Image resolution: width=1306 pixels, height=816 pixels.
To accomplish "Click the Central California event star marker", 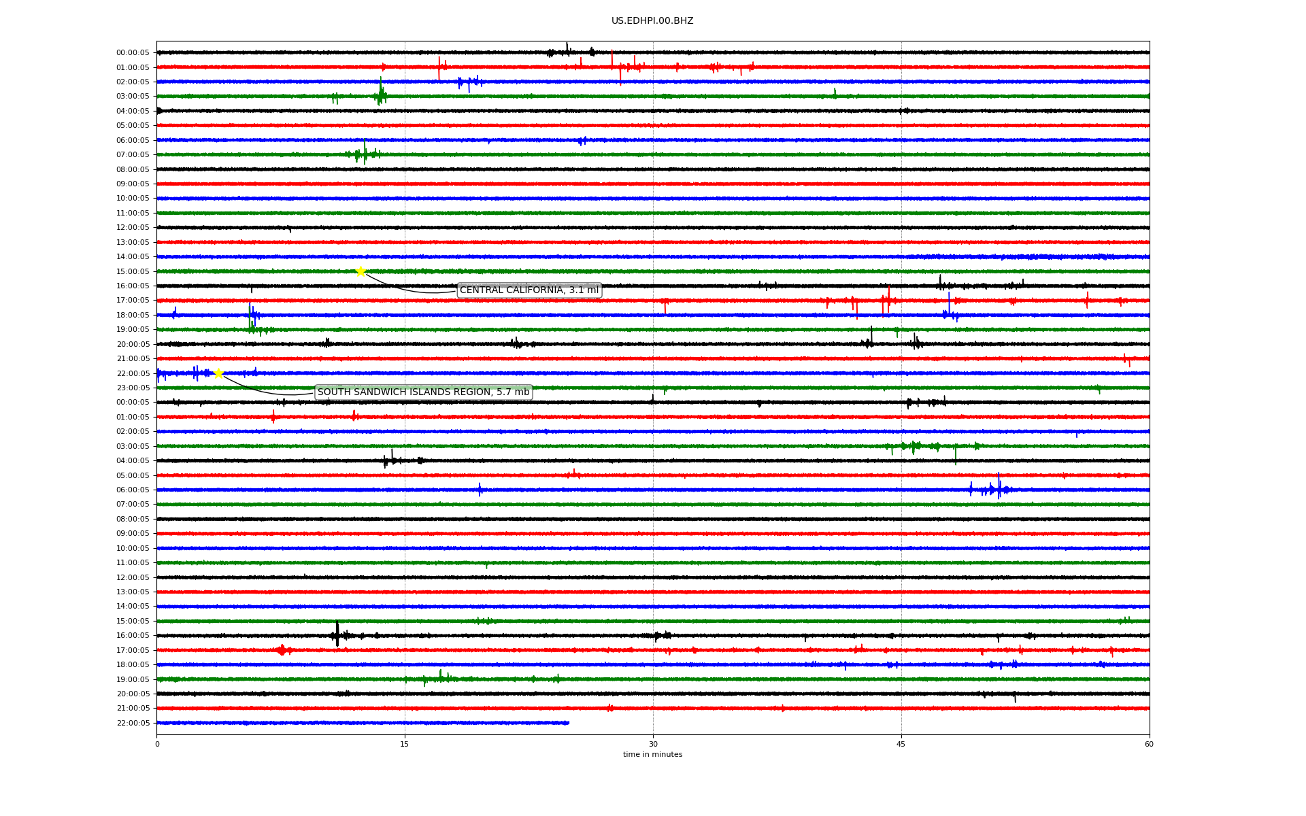I will tap(361, 271).
